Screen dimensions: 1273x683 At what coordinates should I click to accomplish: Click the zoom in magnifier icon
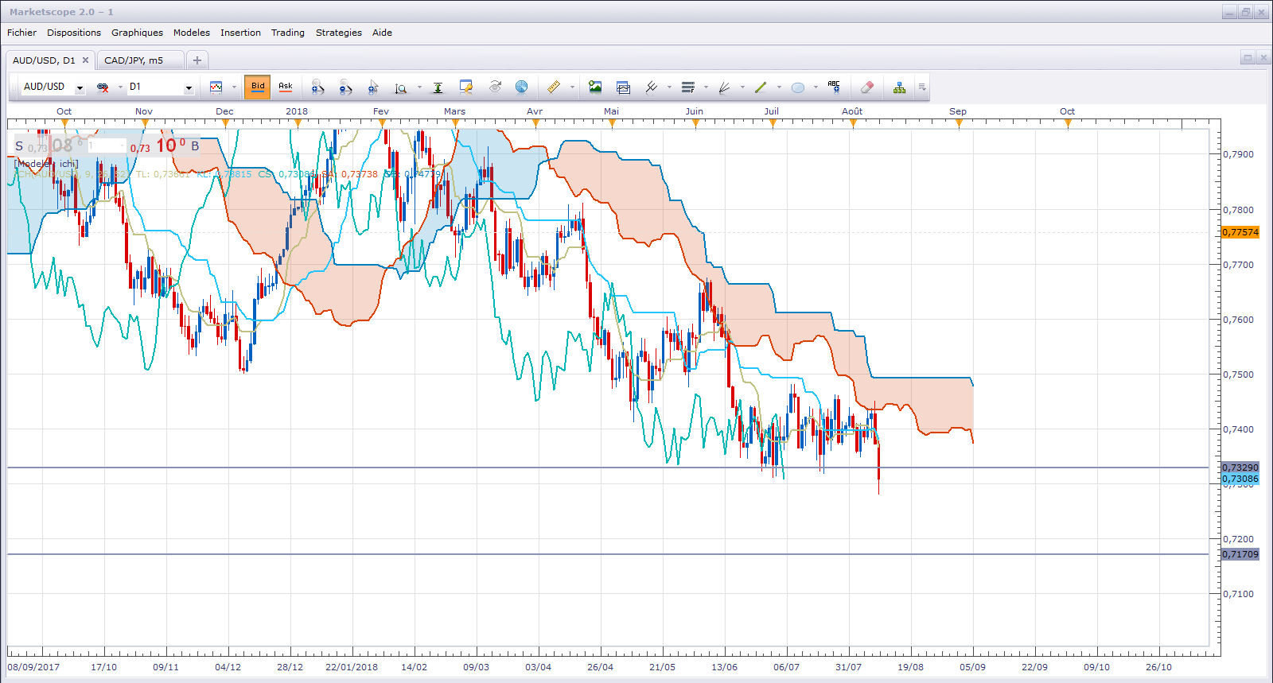[x=317, y=87]
